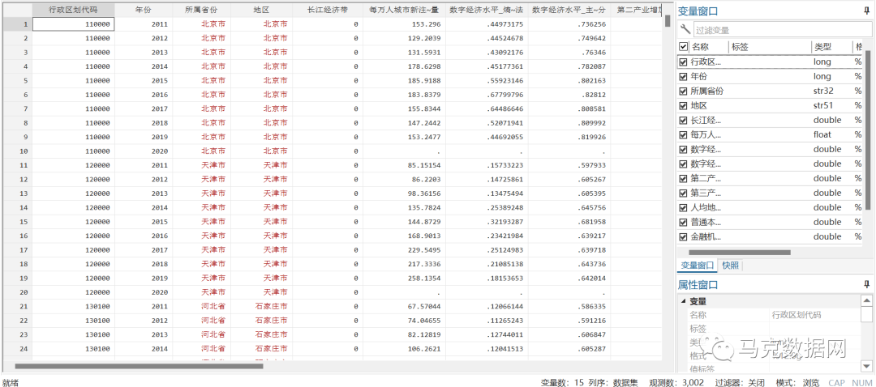This screenshot has height=387, width=876.
Task: Uncheck the 人均地… variable checkbox
Action: pyautogui.click(x=683, y=207)
